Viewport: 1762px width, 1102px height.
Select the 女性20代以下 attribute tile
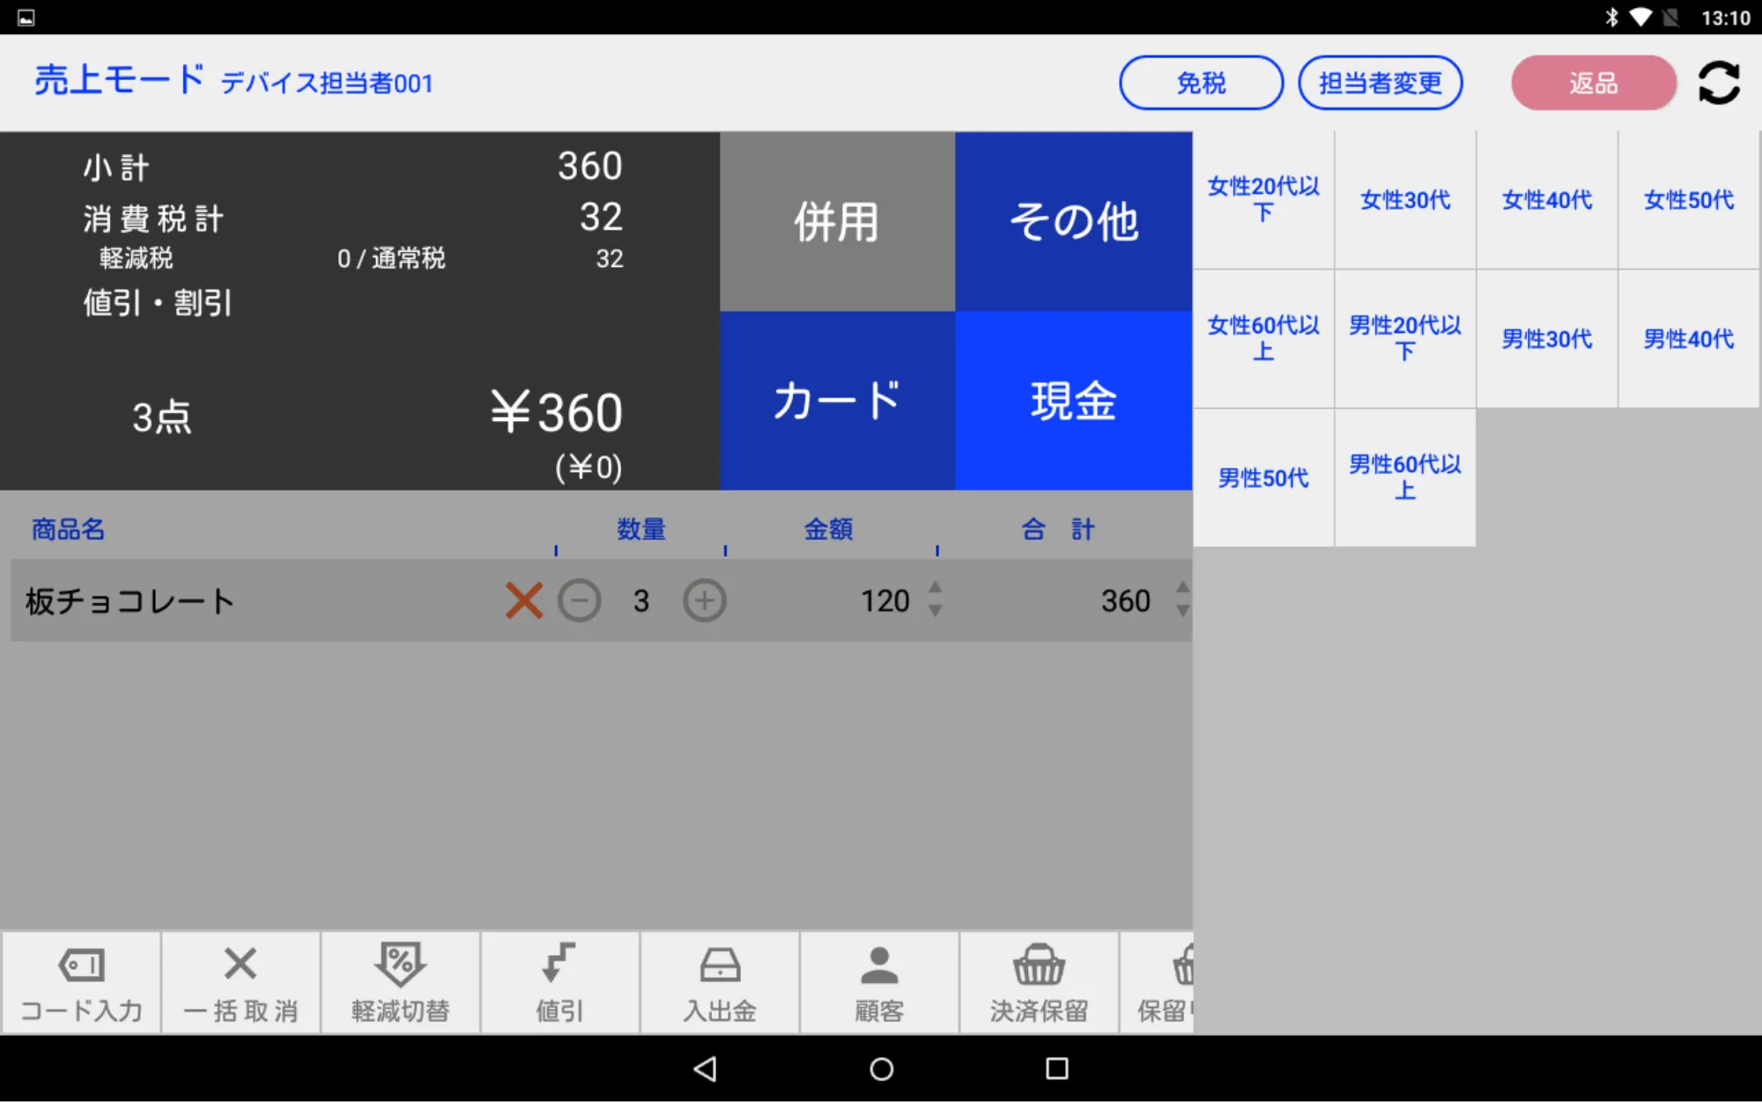(x=1263, y=200)
